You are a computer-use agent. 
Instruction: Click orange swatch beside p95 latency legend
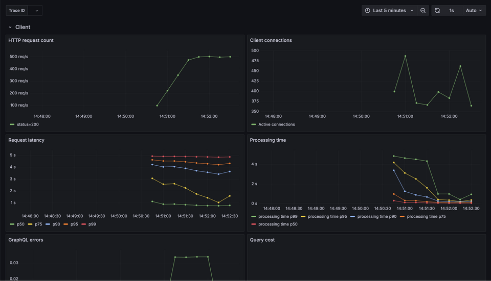[x=66, y=224]
